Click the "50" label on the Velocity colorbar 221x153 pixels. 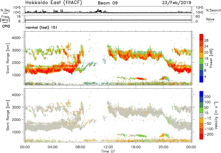[x=206, y=107]
